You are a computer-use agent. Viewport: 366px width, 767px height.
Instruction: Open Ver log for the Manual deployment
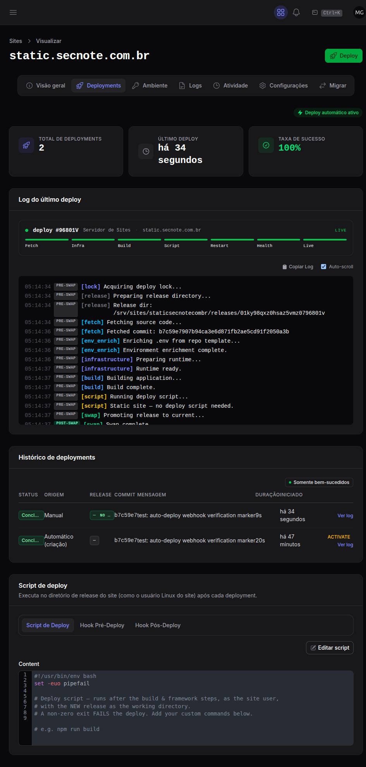(345, 516)
